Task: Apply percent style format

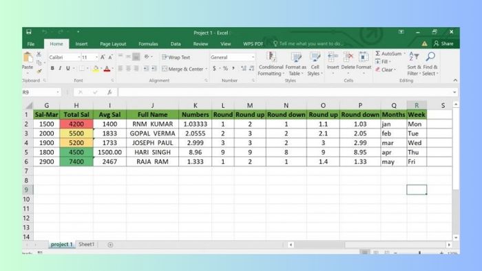Action: pos(225,68)
